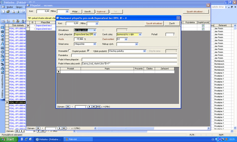Click Otevřít button in Přepočet seznam
Image resolution: width=237 pixels, height=142 pixels.
(88, 12)
